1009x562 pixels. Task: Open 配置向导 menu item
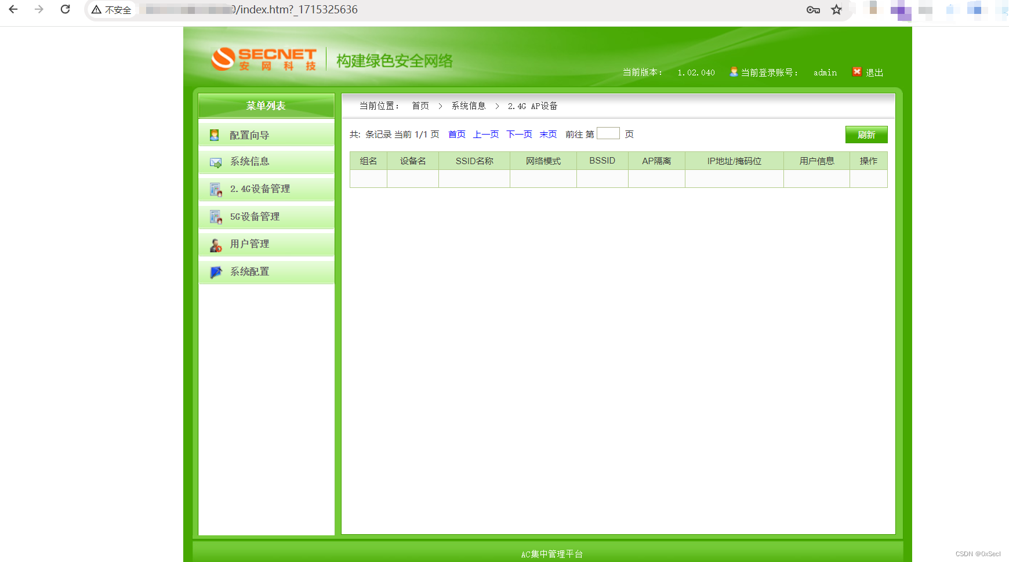(266, 135)
